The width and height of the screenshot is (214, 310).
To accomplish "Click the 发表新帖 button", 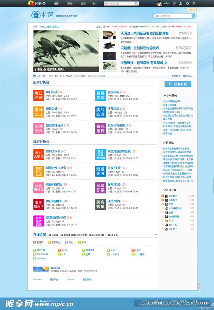I will (x=178, y=84).
